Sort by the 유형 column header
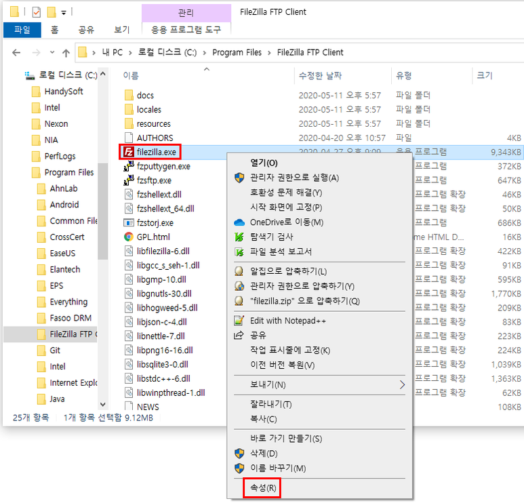Screen dimensions: 524x503 (432, 76)
